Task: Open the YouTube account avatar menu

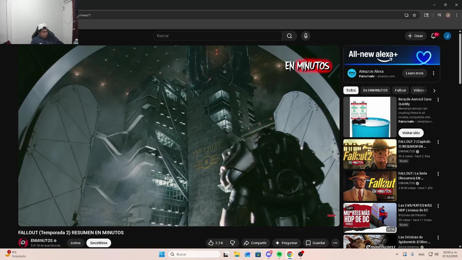Action: coord(447,36)
